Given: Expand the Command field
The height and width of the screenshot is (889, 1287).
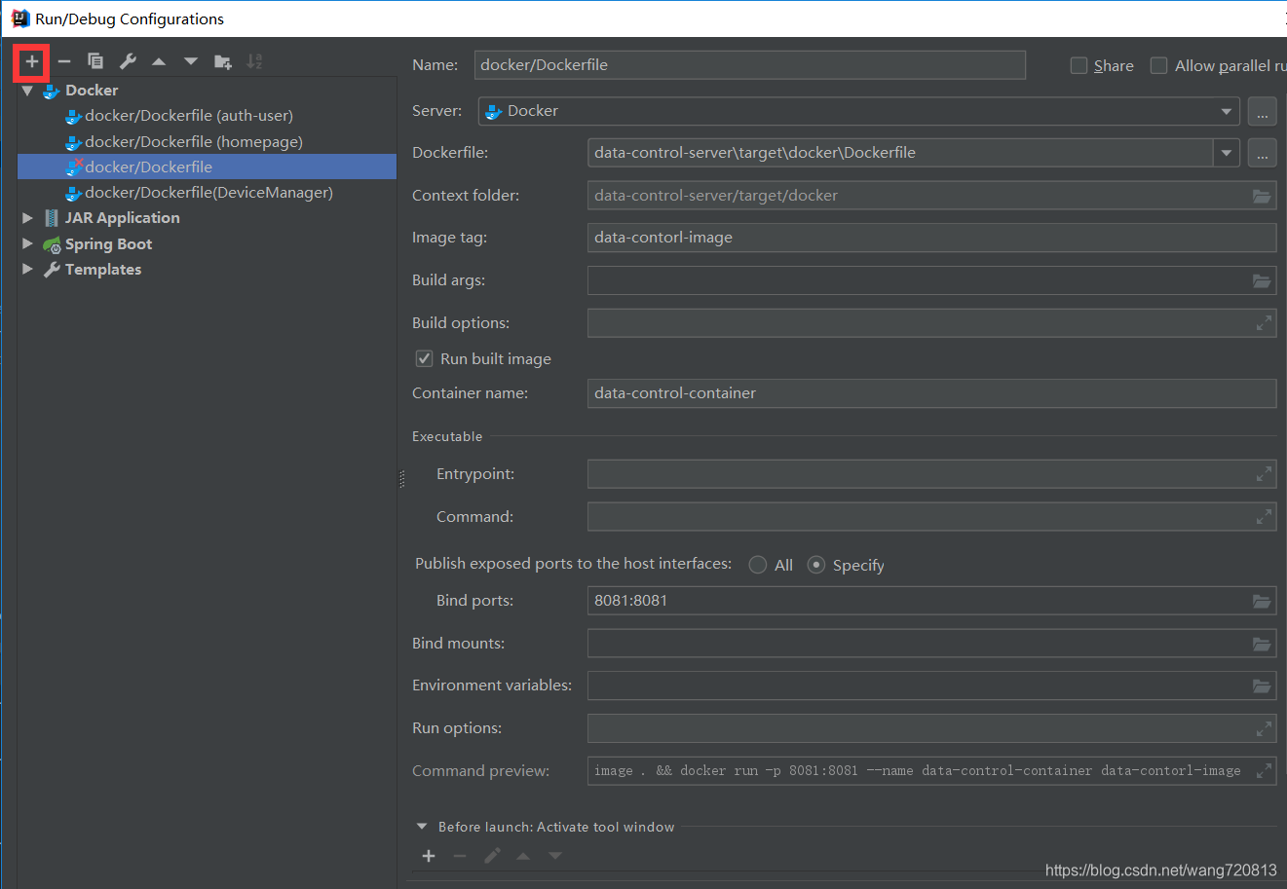Looking at the screenshot, I should tap(1264, 517).
